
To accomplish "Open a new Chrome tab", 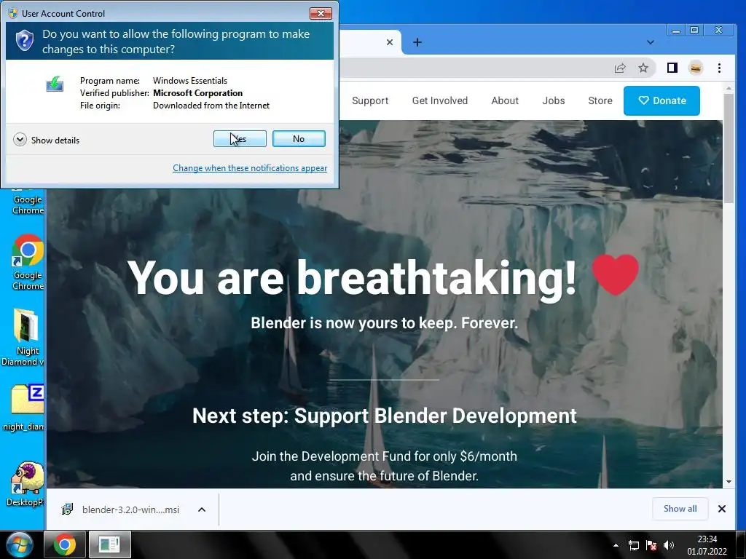I will [417, 42].
